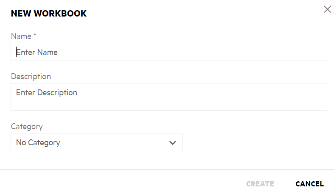Click the NEW WORKBOOK dialog title
Viewport: 334px width, 194px height.
(x=49, y=14)
